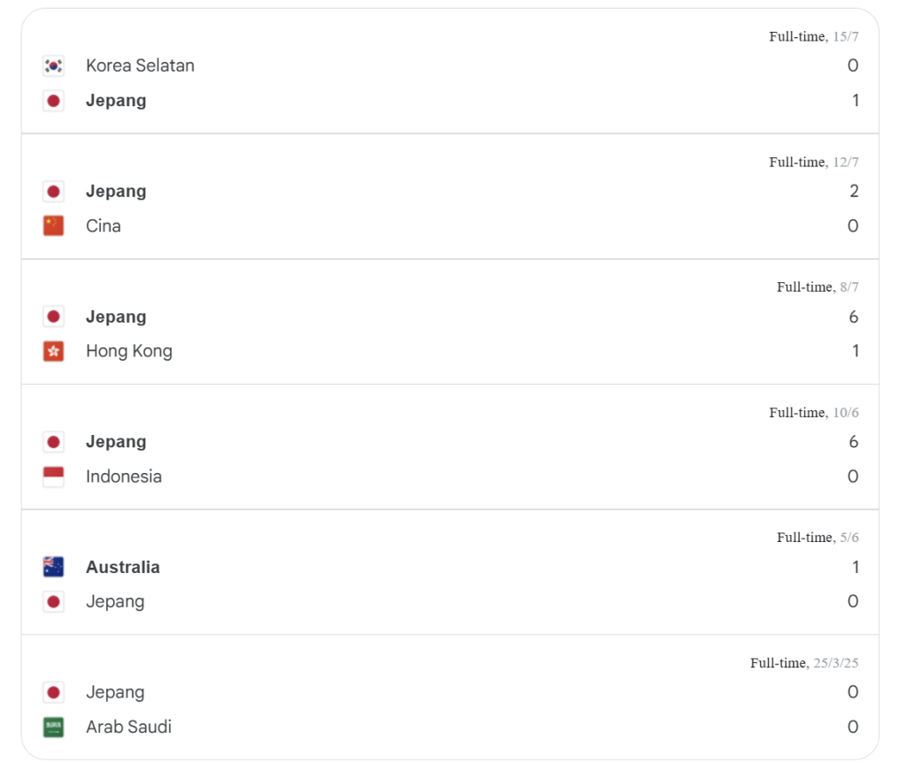Viewport: 906px width, 763px height.
Task: Open the Korea Selatan team name
Action: tap(140, 65)
